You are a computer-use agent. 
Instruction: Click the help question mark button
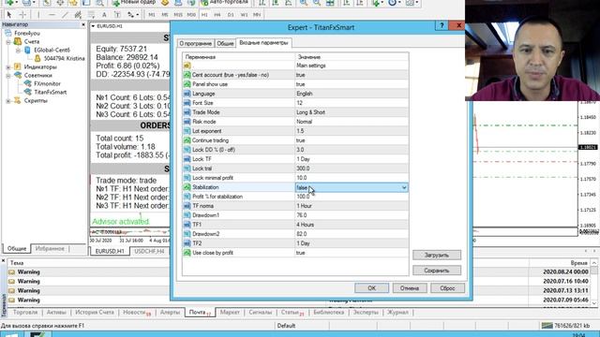[442, 25]
